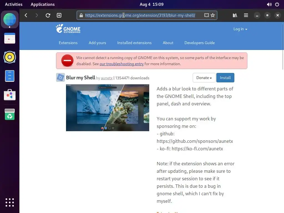Open the web browser in the dock

[x=10, y=19]
